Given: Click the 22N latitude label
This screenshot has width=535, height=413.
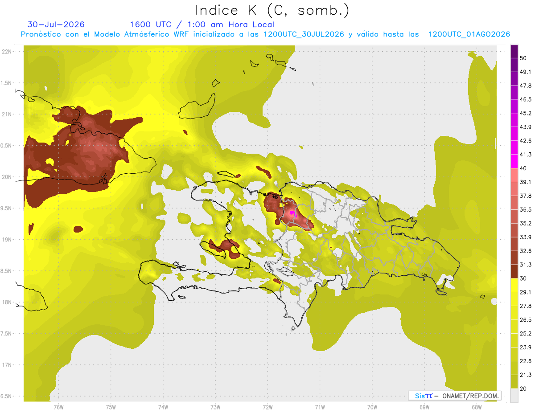Looking at the screenshot, I should [x=7, y=52].
